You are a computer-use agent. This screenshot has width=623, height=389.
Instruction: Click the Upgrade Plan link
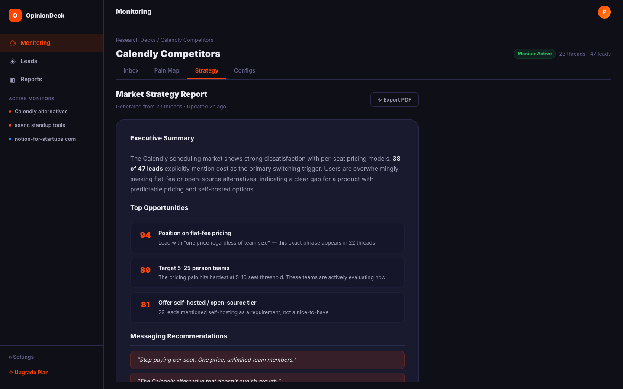tap(31, 372)
